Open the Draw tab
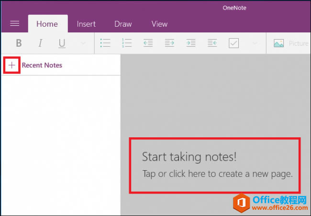This screenshot has width=311, height=216. 123,24
